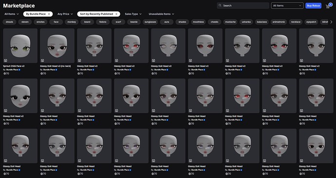Select the necklace tag chip
This screenshot has height=178, width=336.
pos(296,22)
